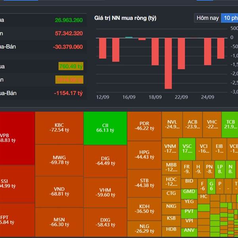Open the NKG tile
This screenshot has width=238, height=238.
(171, 208)
